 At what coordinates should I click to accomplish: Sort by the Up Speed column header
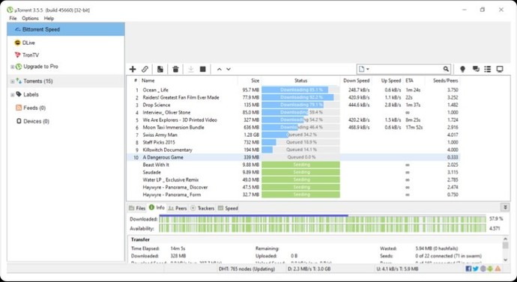(x=391, y=80)
